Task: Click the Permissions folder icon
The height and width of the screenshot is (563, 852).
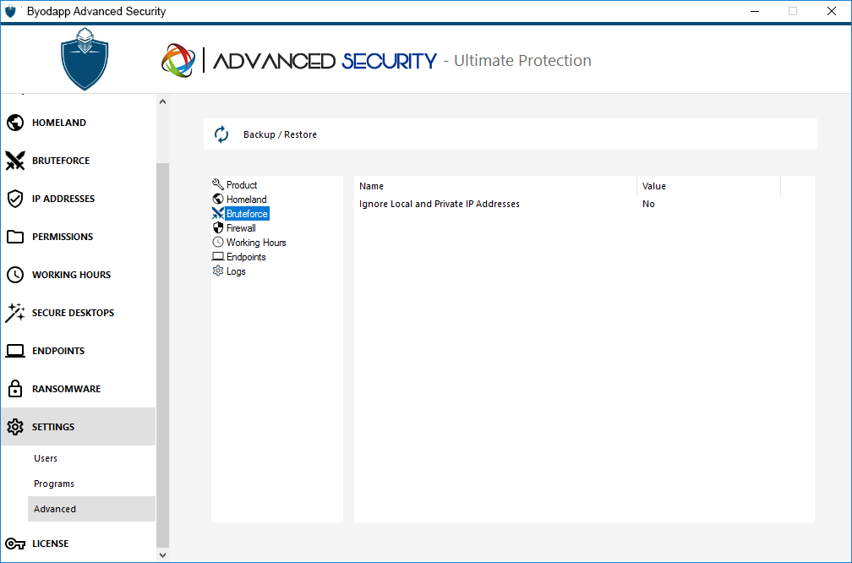Action: coord(15,237)
